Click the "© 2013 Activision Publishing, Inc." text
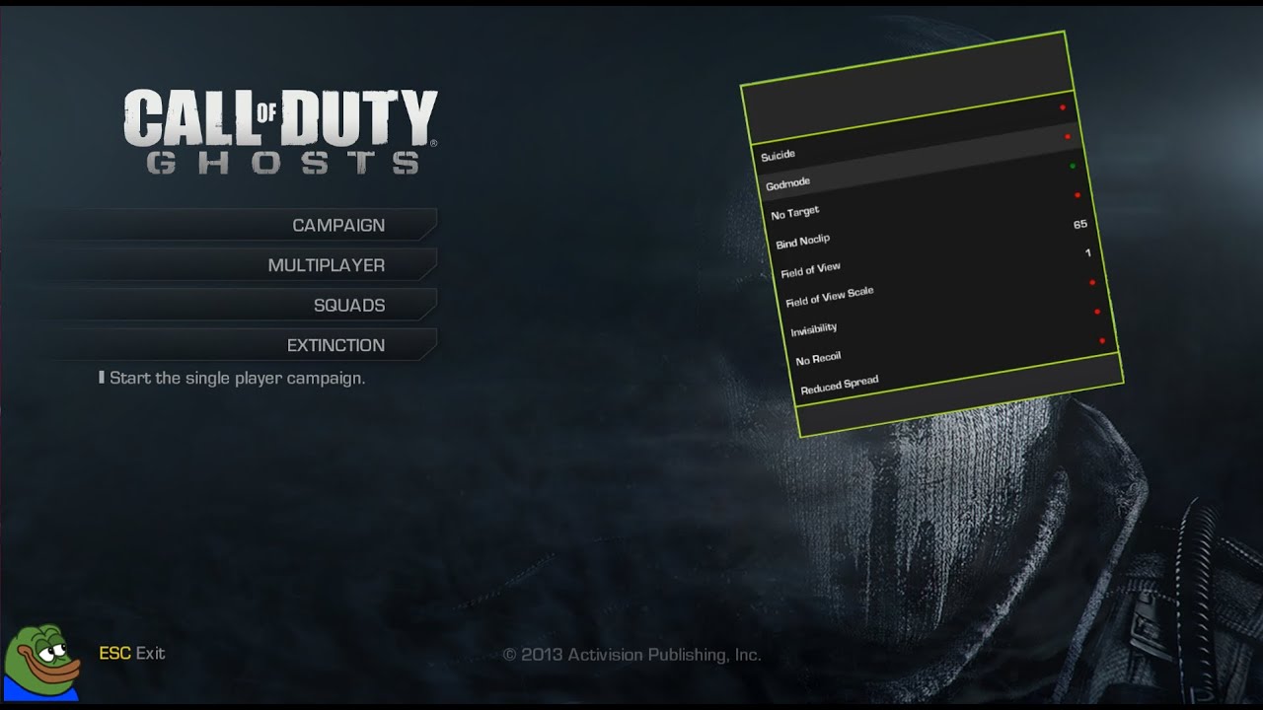 631,655
